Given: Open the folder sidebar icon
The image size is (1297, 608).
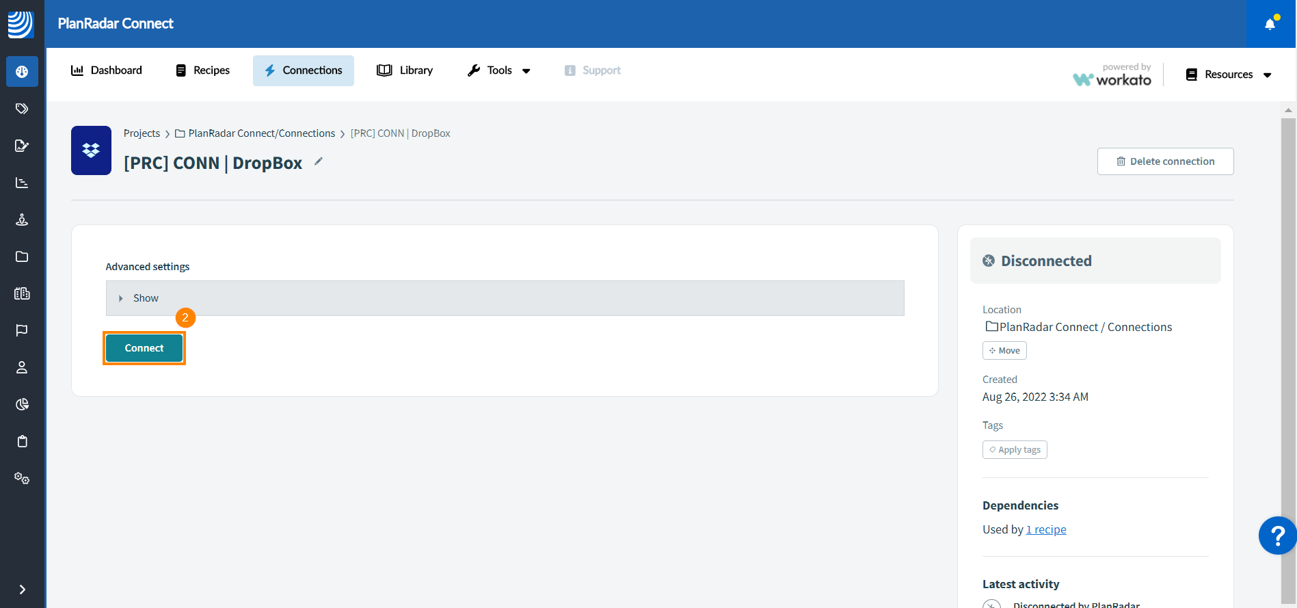Looking at the screenshot, I should 22,256.
